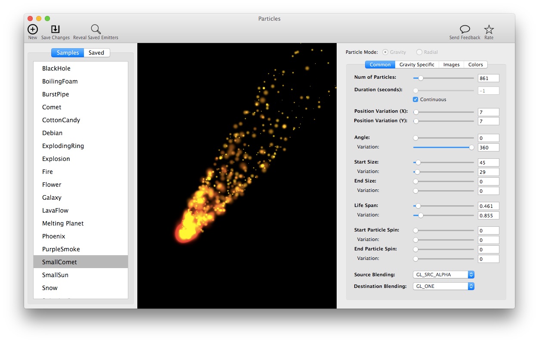Click the Rate star icon
The image size is (539, 343).
[x=489, y=30]
